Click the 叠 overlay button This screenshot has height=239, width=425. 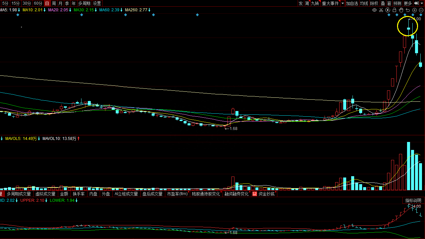click(383, 3)
